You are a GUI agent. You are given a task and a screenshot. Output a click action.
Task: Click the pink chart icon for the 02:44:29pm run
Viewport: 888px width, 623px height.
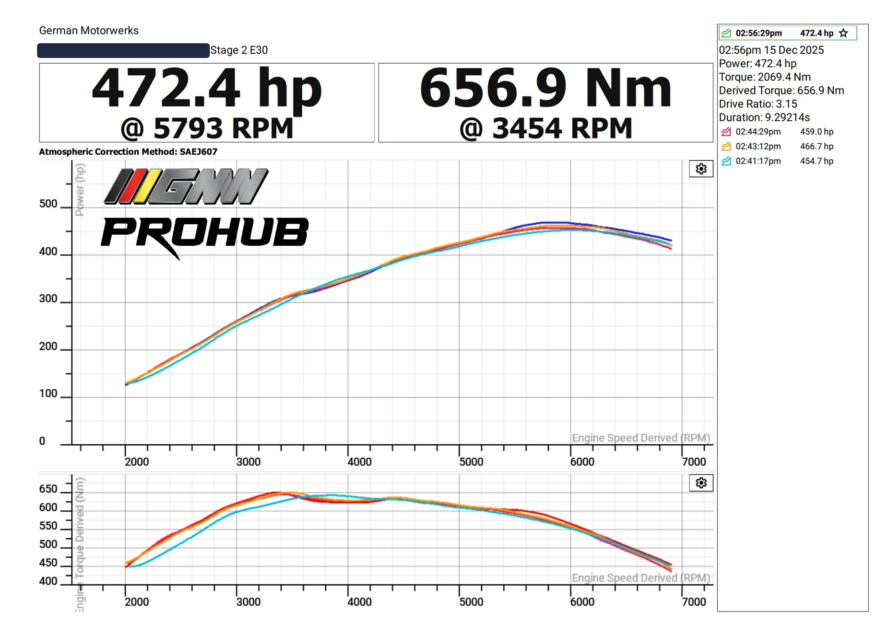pos(726,132)
